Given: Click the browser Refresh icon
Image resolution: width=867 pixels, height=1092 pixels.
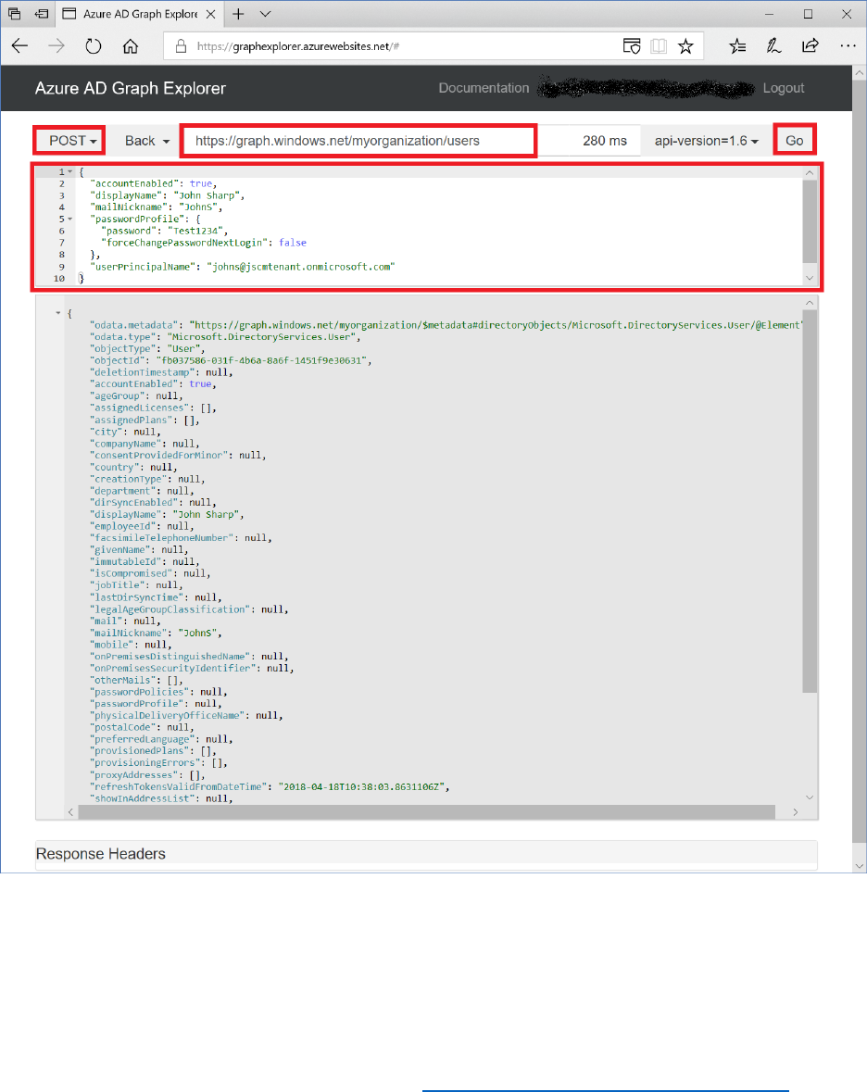Looking at the screenshot, I should pos(94,46).
